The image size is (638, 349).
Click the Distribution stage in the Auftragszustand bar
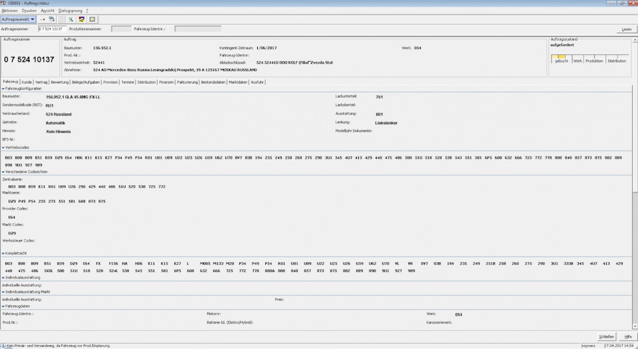click(x=617, y=60)
